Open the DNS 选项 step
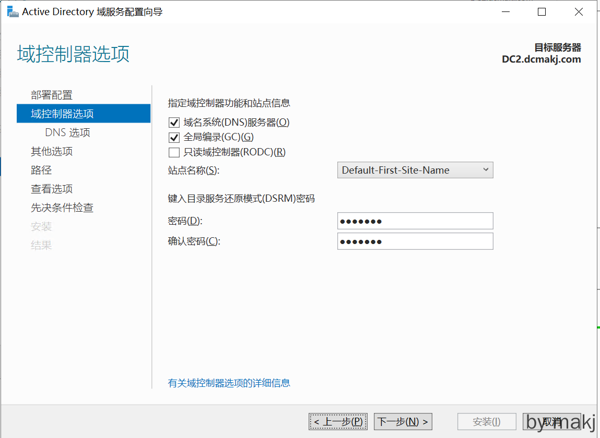Screen dimensions: 600x438 (67, 132)
